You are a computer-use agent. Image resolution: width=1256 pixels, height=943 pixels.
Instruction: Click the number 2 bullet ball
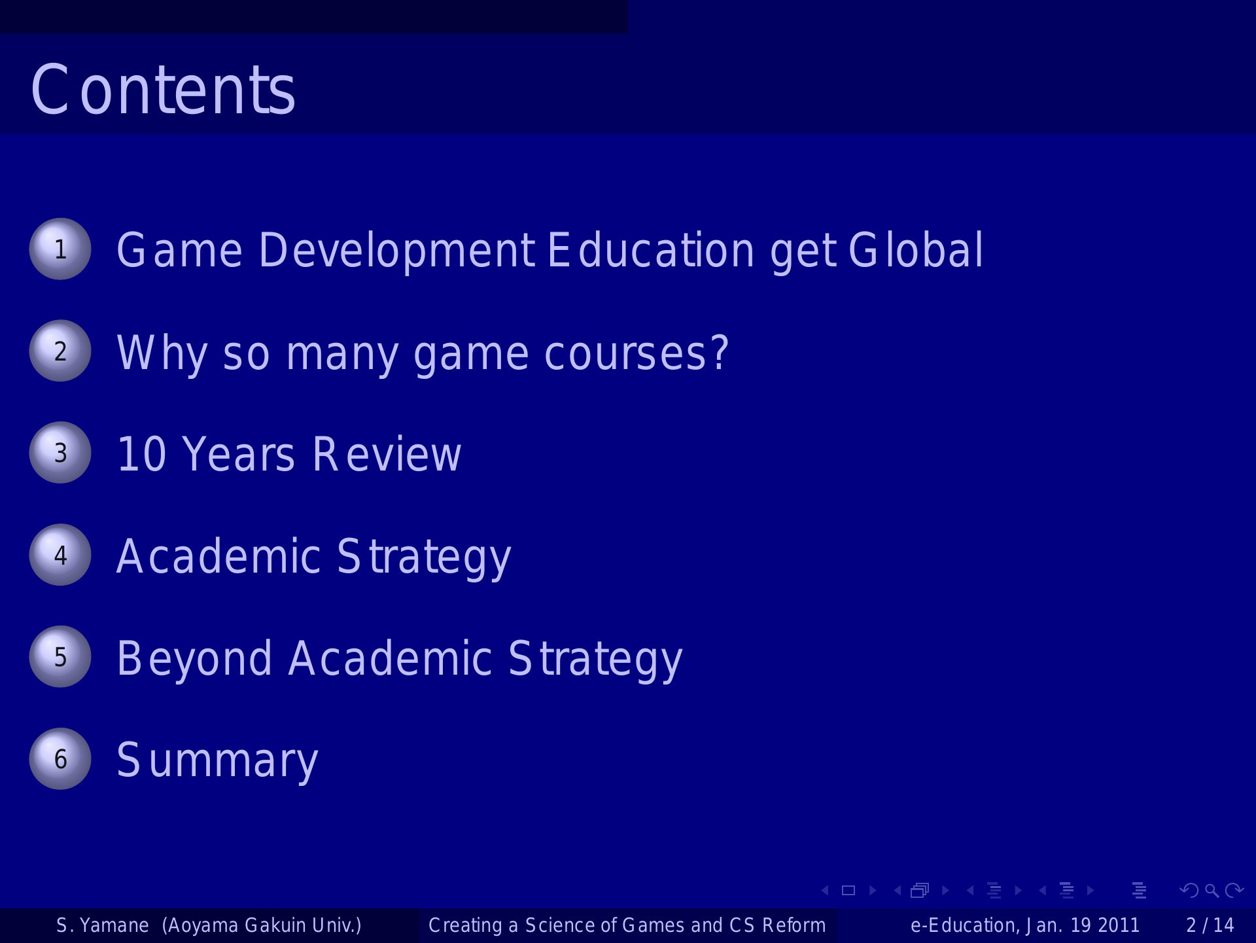click(x=60, y=351)
